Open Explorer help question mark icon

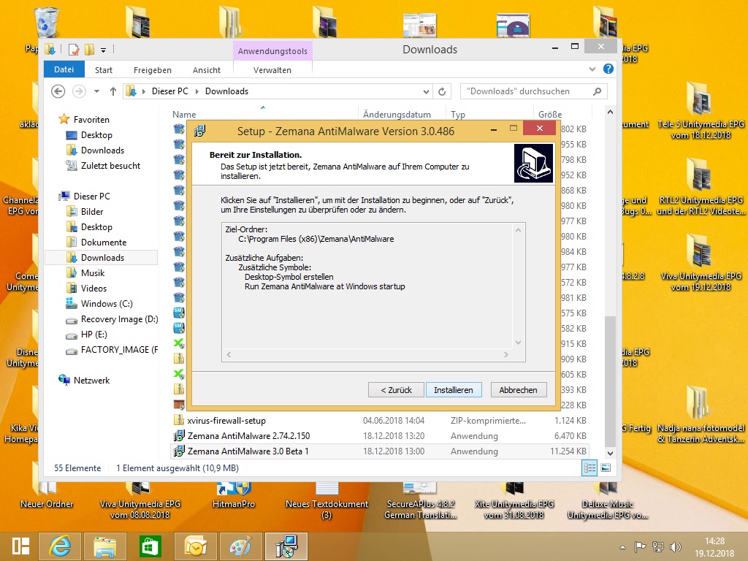[608, 69]
